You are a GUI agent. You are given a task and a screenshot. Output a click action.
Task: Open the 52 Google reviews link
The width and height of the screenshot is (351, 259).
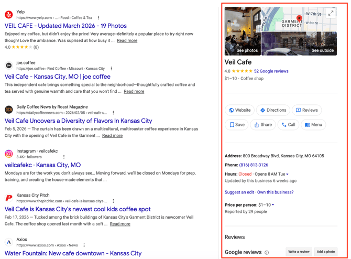pos(271,71)
